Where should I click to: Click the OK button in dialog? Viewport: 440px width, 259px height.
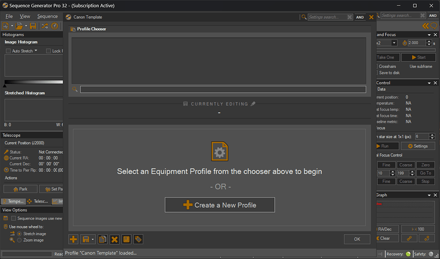pyautogui.click(x=357, y=239)
